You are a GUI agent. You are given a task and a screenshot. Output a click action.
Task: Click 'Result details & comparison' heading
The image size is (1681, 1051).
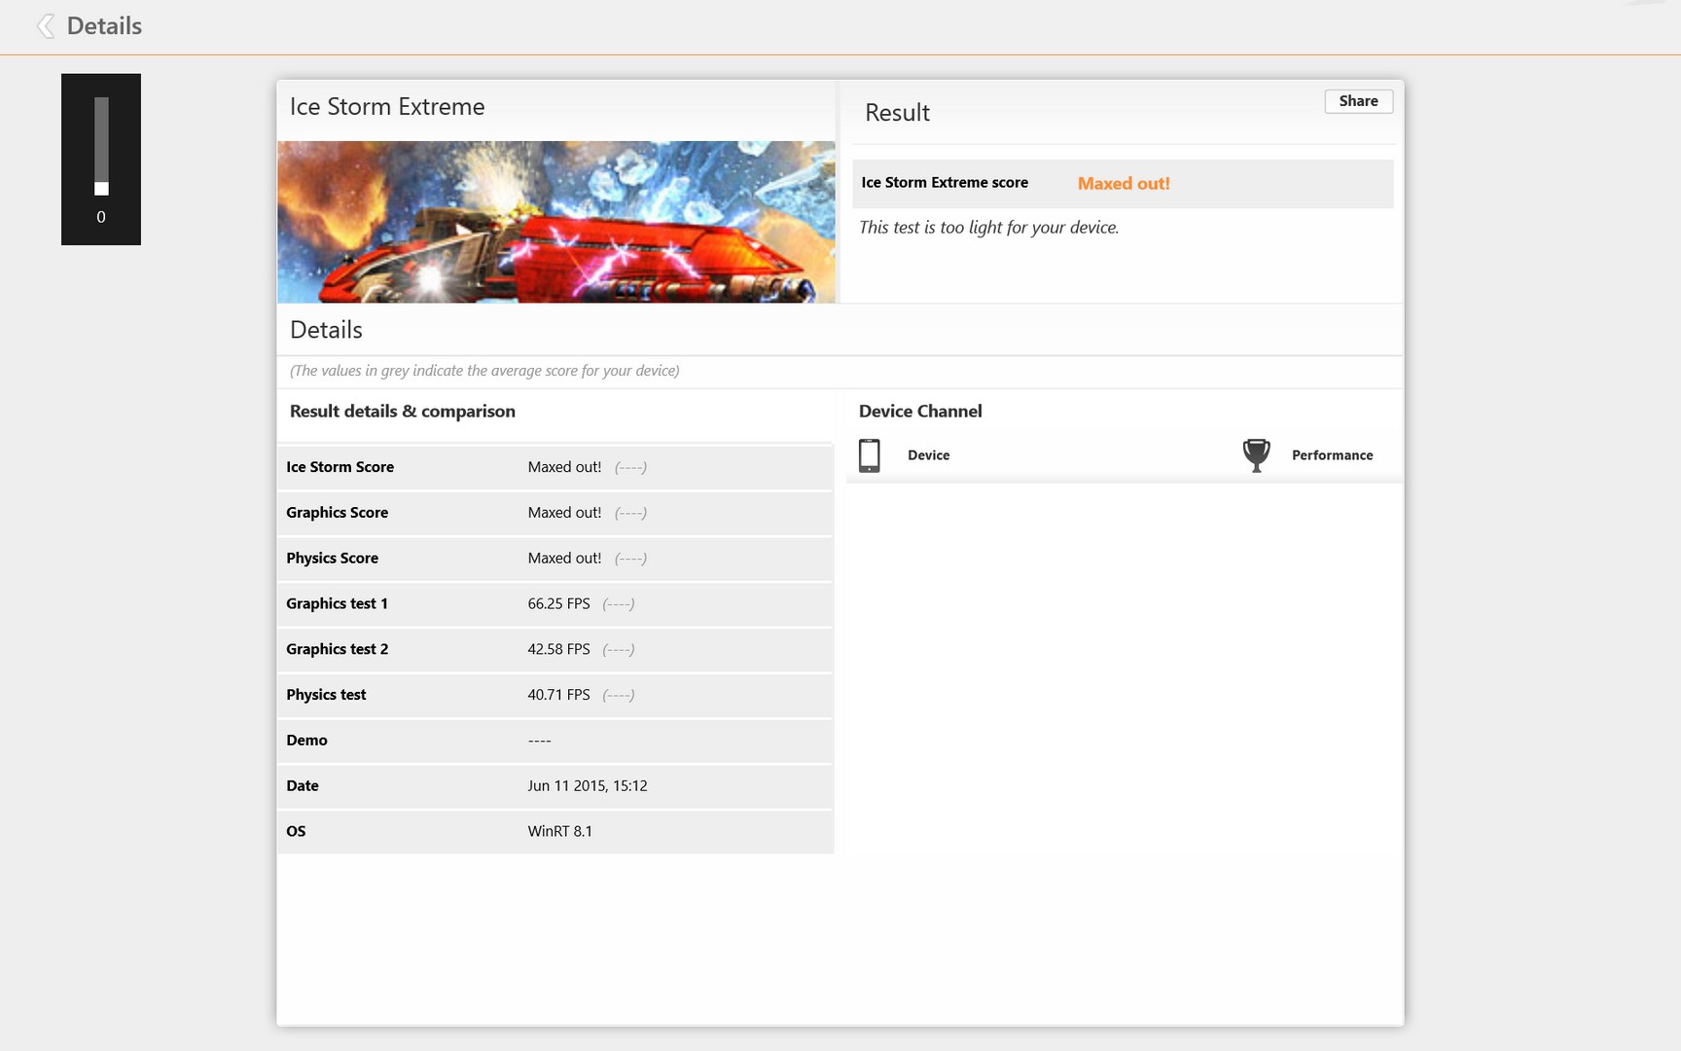[403, 412]
